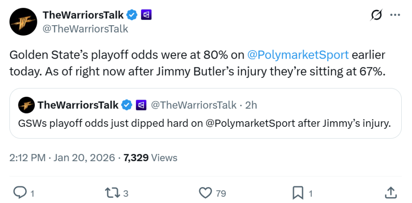Click the verified badge in quoted tweet

pos(127,104)
